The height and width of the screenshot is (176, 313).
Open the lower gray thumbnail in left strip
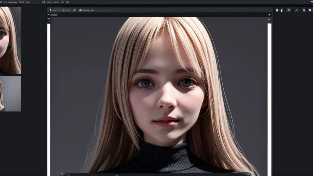10,94
